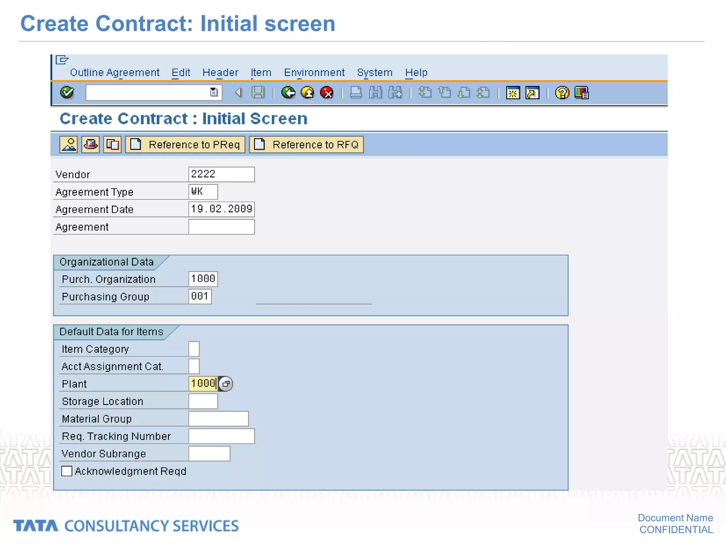
Task: Open the Environment menu
Action: (x=314, y=72)
